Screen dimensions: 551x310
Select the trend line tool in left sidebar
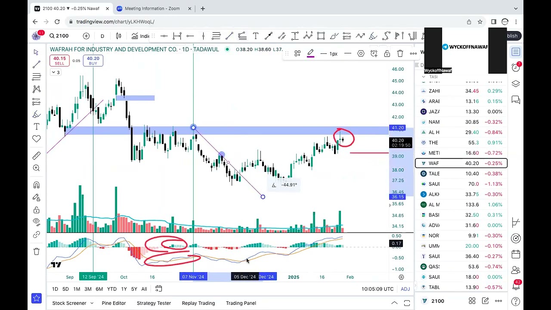point(36,65)
